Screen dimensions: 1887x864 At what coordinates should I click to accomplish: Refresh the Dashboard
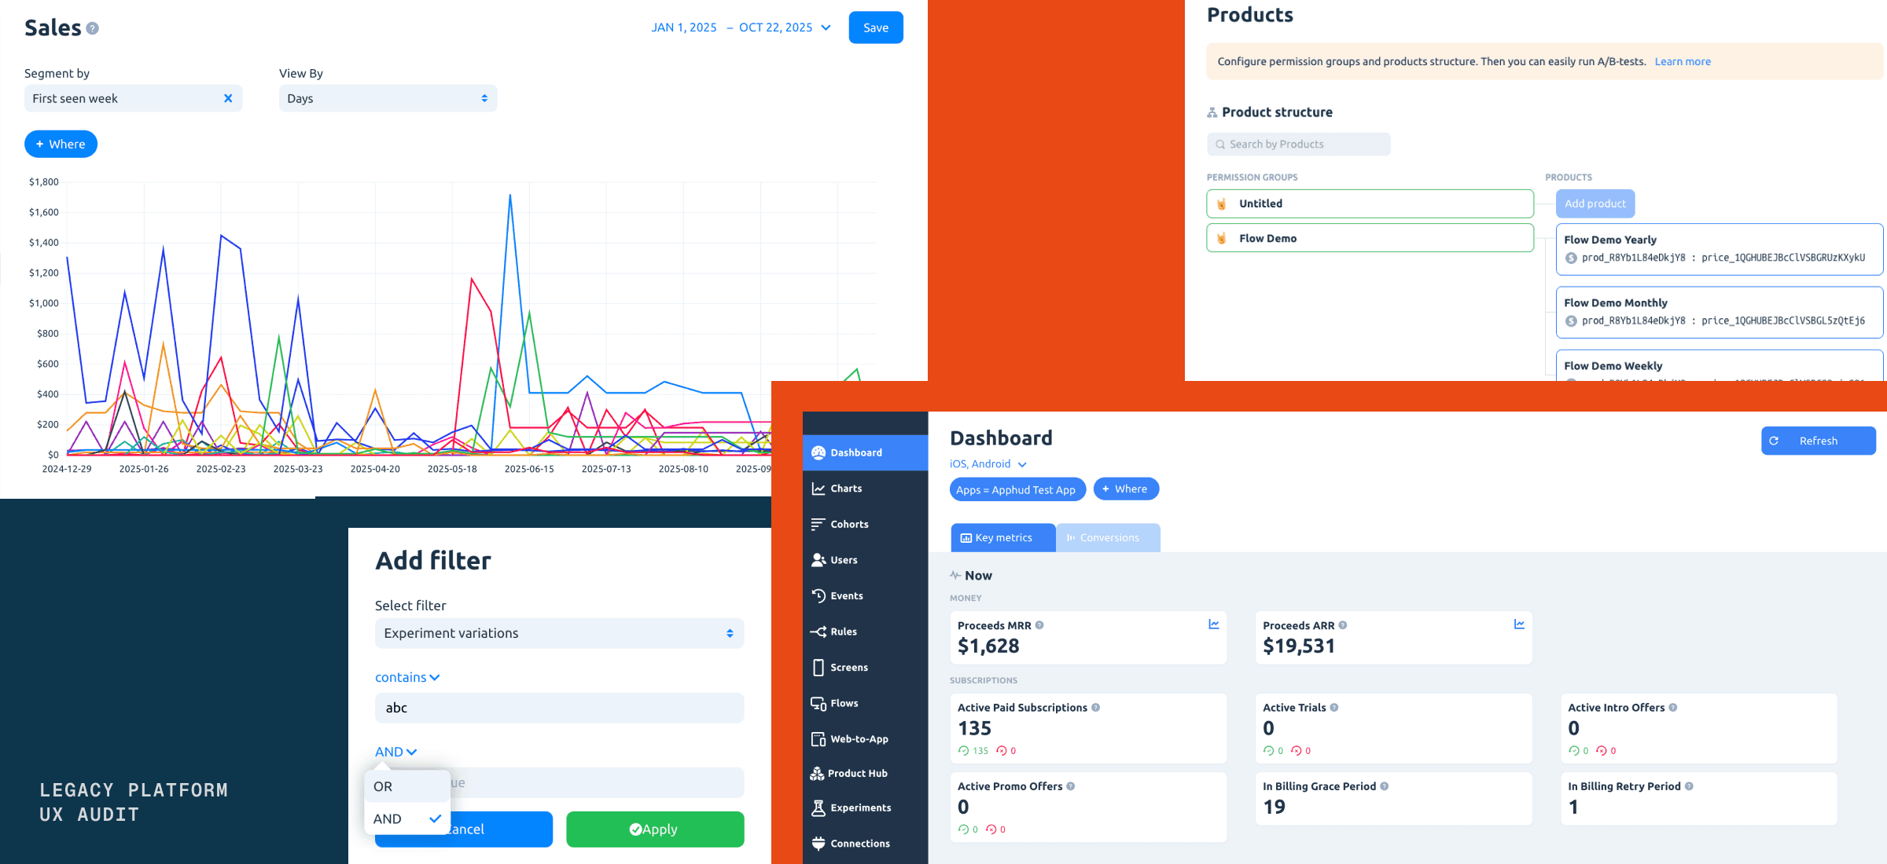(1818, 441)
